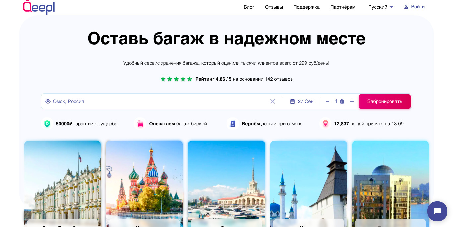This screenshot has height=227, width=453.
Task: Decrease luggage count with minus button
Action: click(x=327, y=101)
